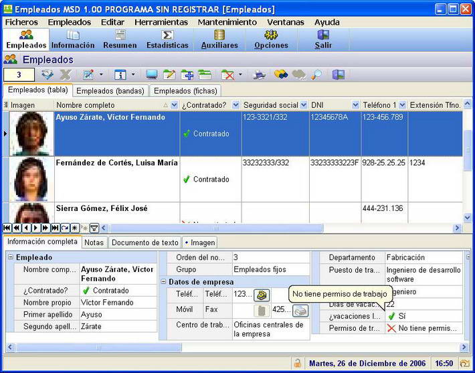Click the refresh curved arrow navigator button

pyautogui.click(x=65, y=228)
